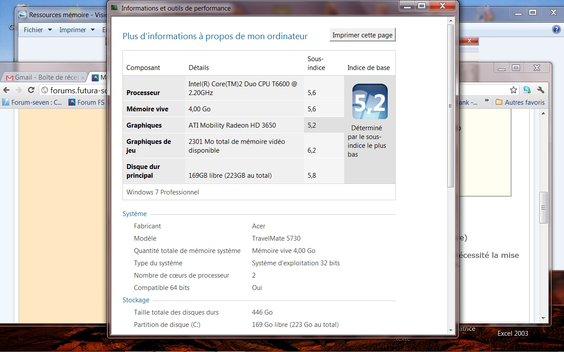Click the Intel Core 2 Duo T6600 details
Image resolution: width=564 pixels, height=352 pixels.
coord(243,88)
